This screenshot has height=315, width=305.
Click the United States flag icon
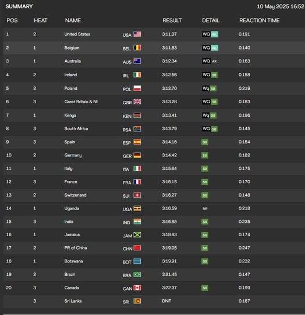point(137,34)
